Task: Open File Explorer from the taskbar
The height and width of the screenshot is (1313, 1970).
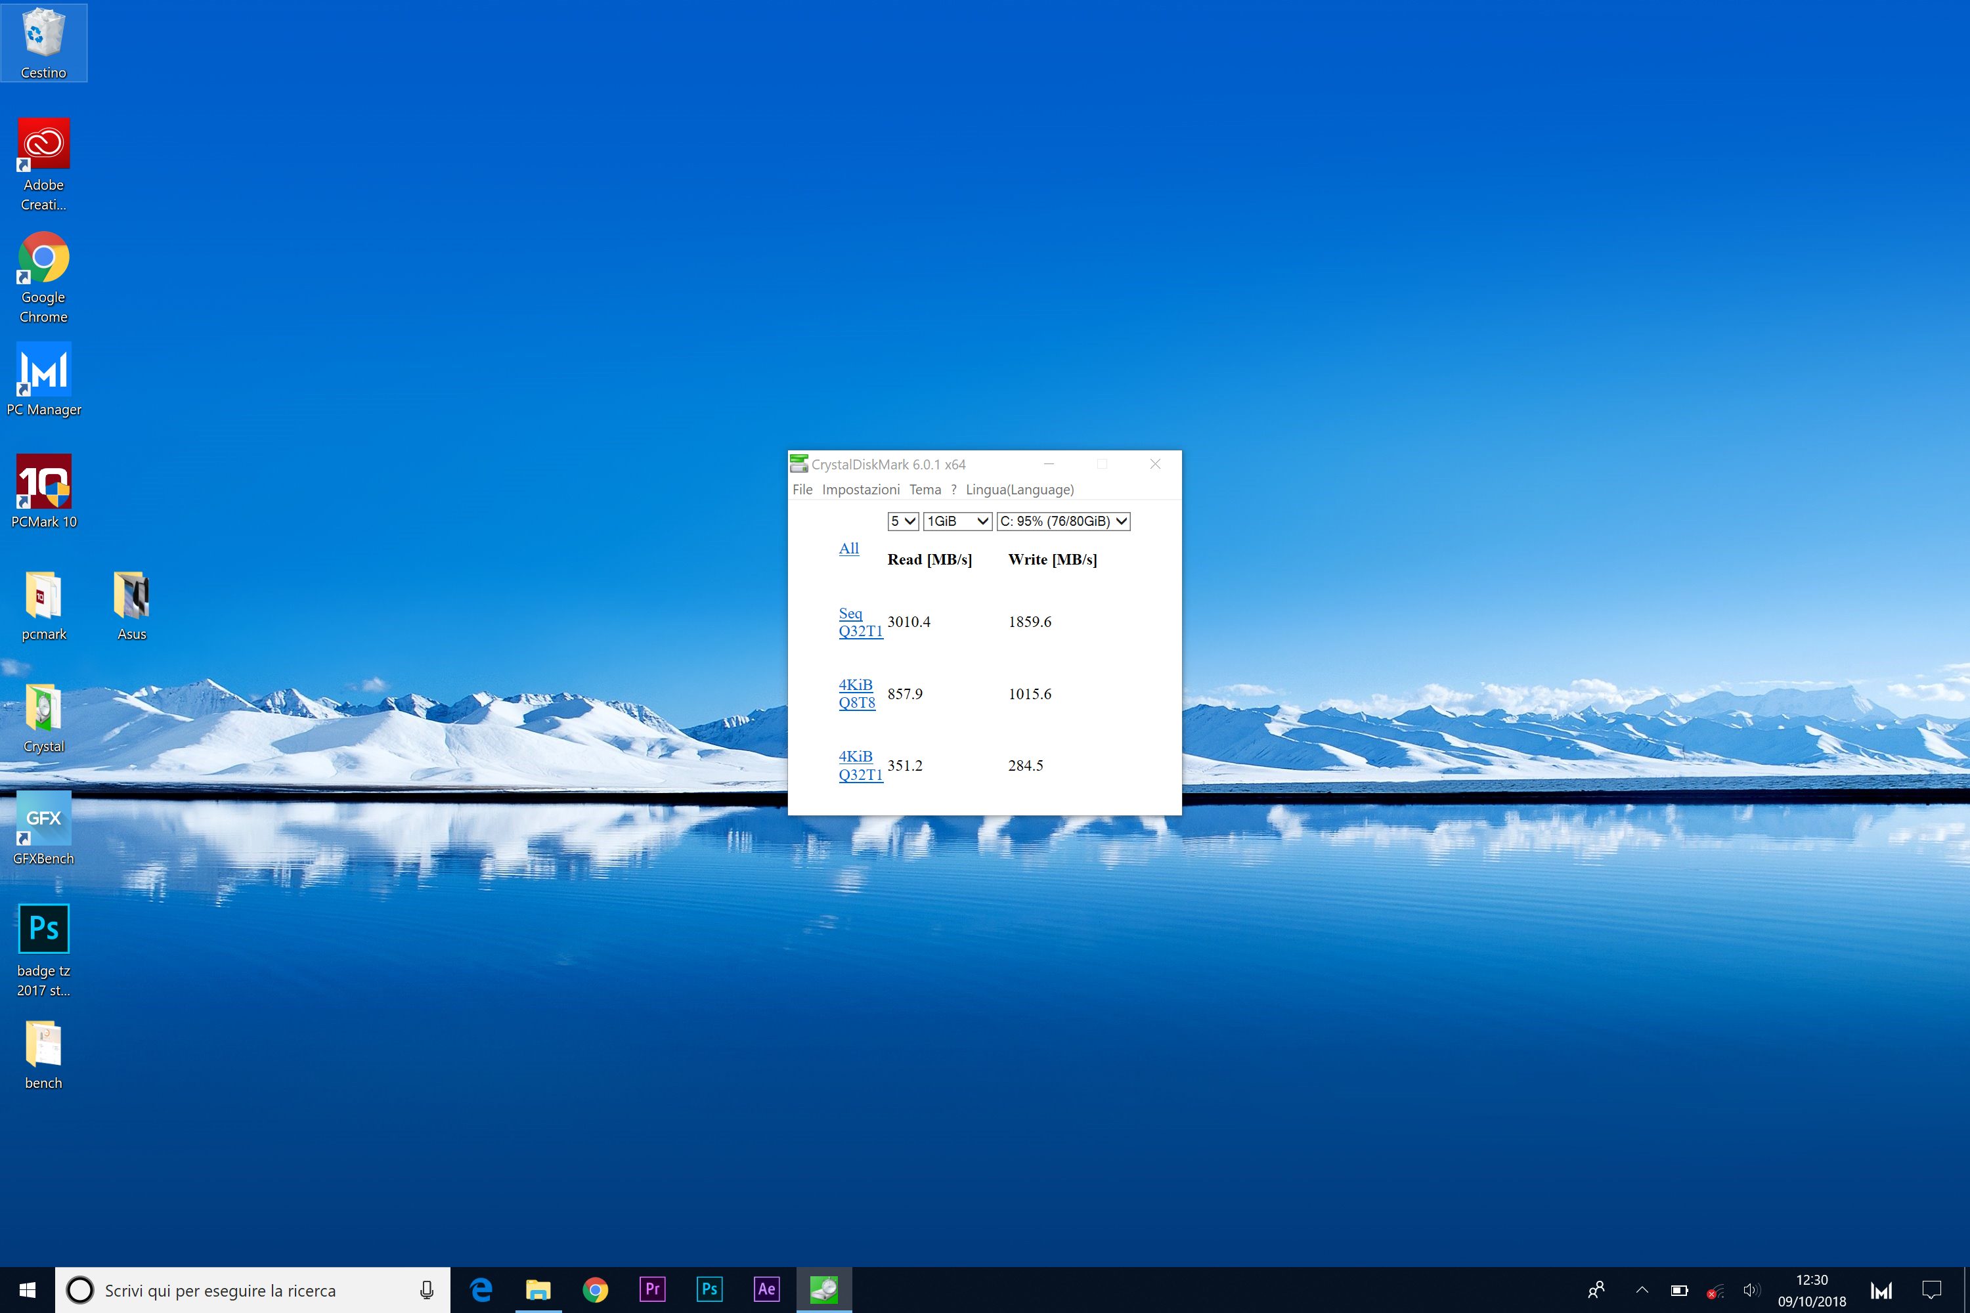Action: coord(538,1289)
